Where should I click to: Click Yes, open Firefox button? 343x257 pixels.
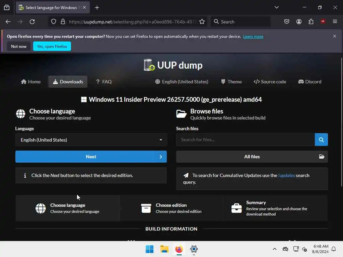point(52,46)
